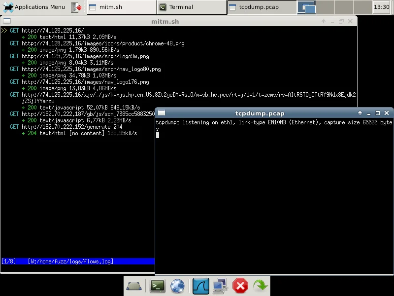The height and width of the screenshot is (296, 394).
Task: Click the green restart arrow in the dock
Action: coord(260,286)
